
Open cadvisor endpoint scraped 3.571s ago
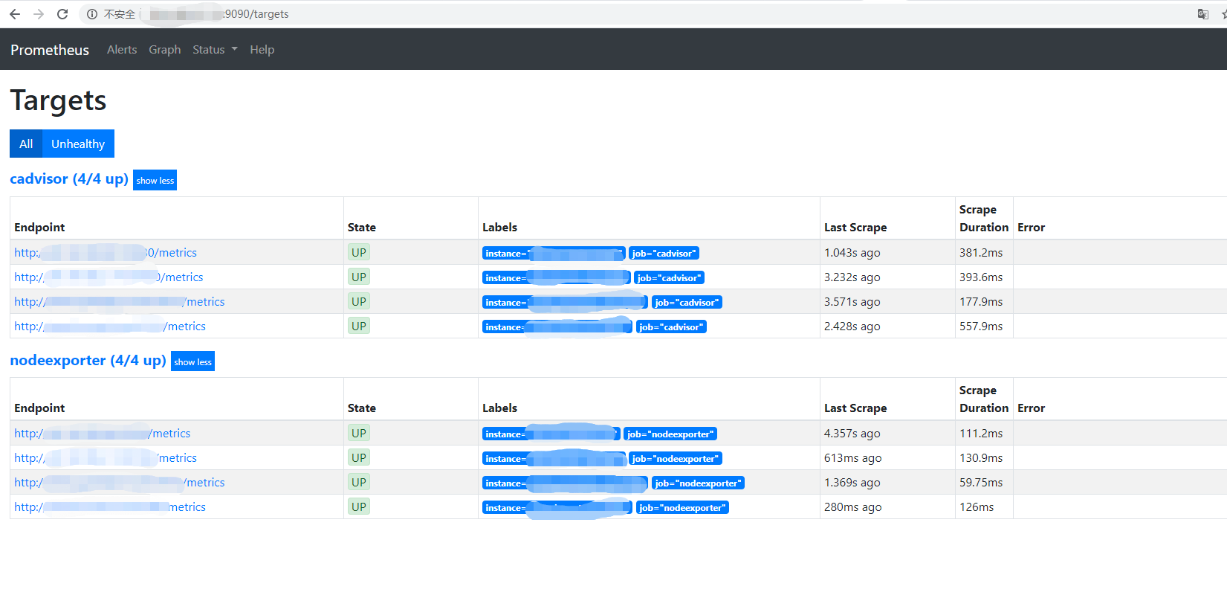(x=119, y=302)
